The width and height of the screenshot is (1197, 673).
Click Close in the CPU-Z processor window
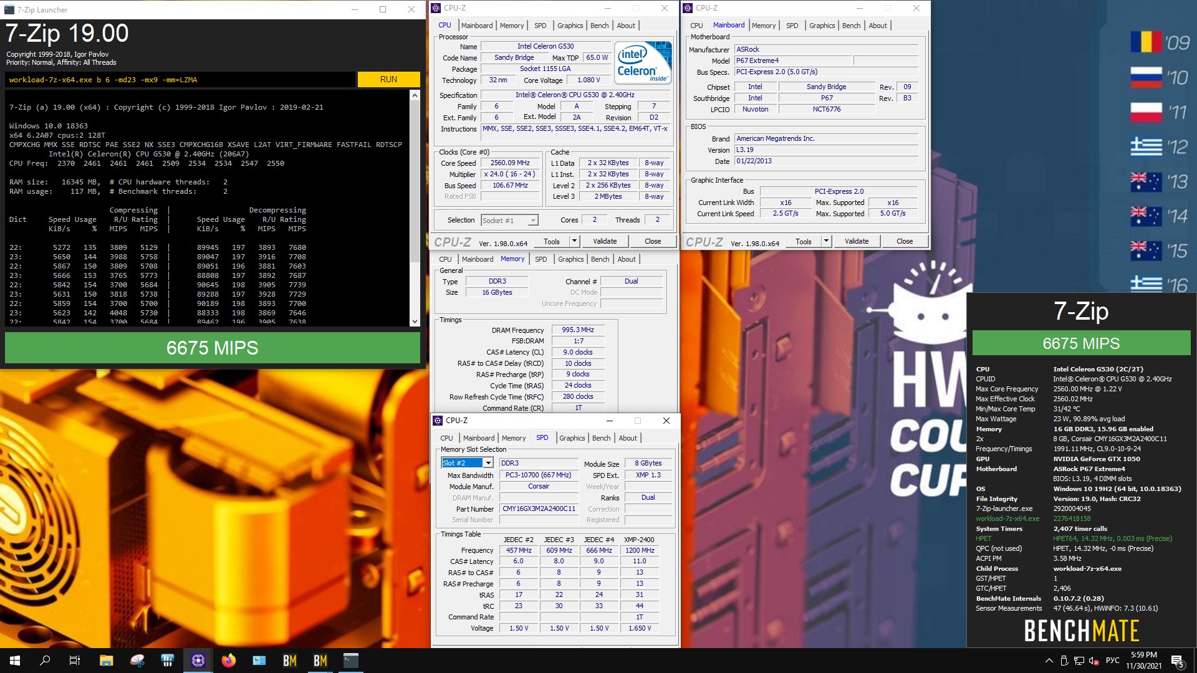point(653,241)
